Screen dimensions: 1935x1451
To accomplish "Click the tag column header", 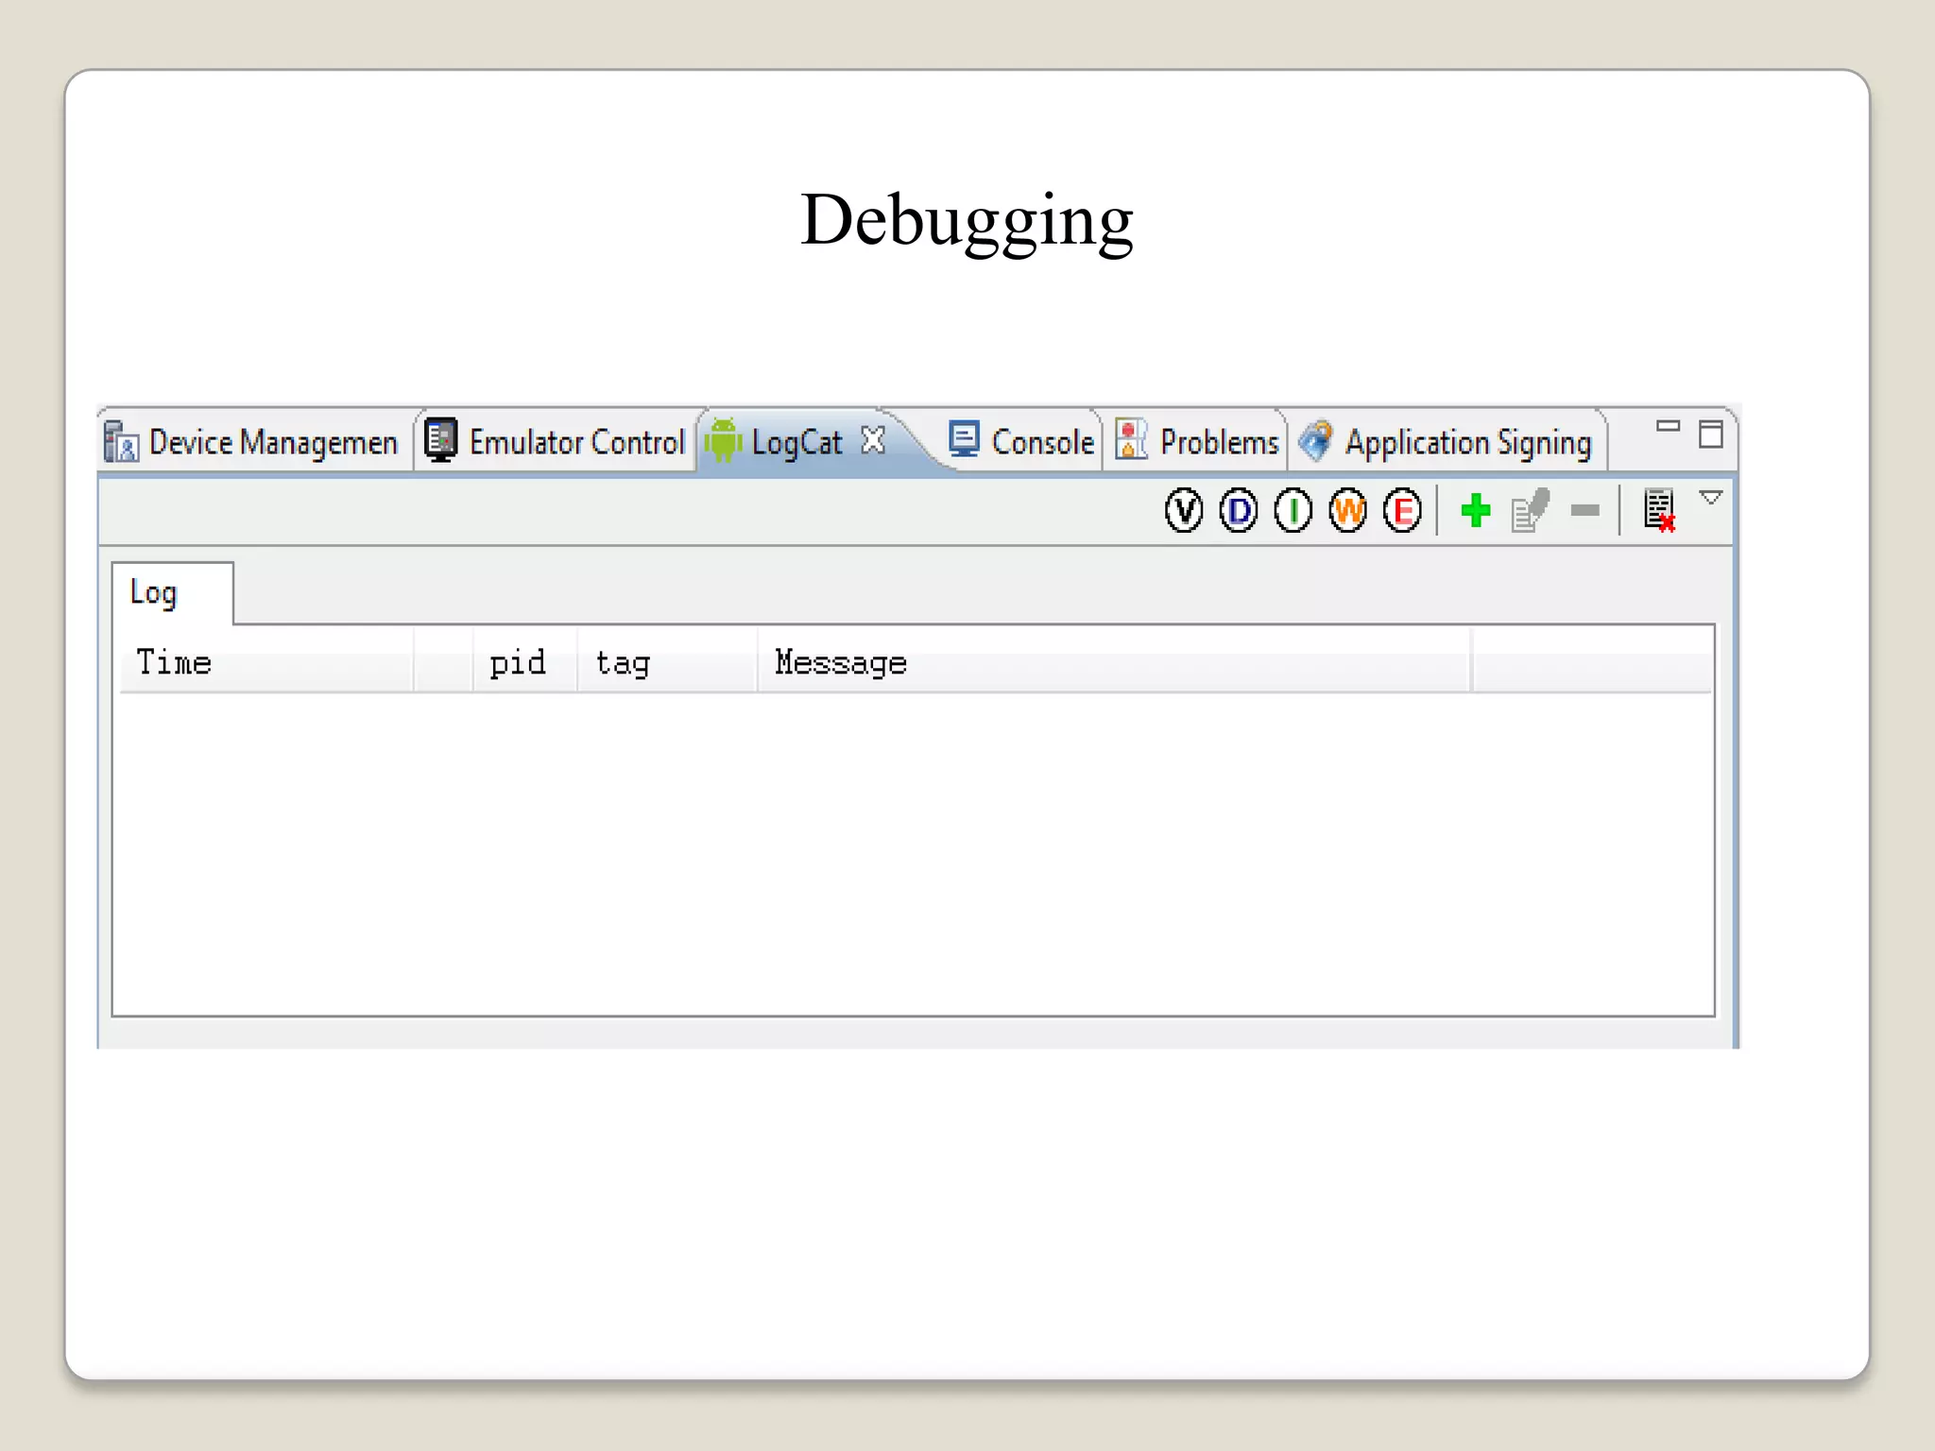I will [x=667, y=662].
